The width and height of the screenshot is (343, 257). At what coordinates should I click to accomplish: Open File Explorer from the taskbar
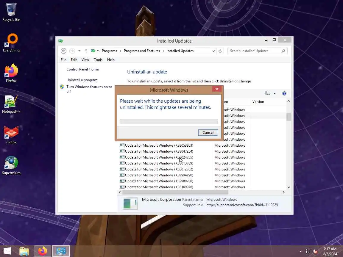click(24, 251)
